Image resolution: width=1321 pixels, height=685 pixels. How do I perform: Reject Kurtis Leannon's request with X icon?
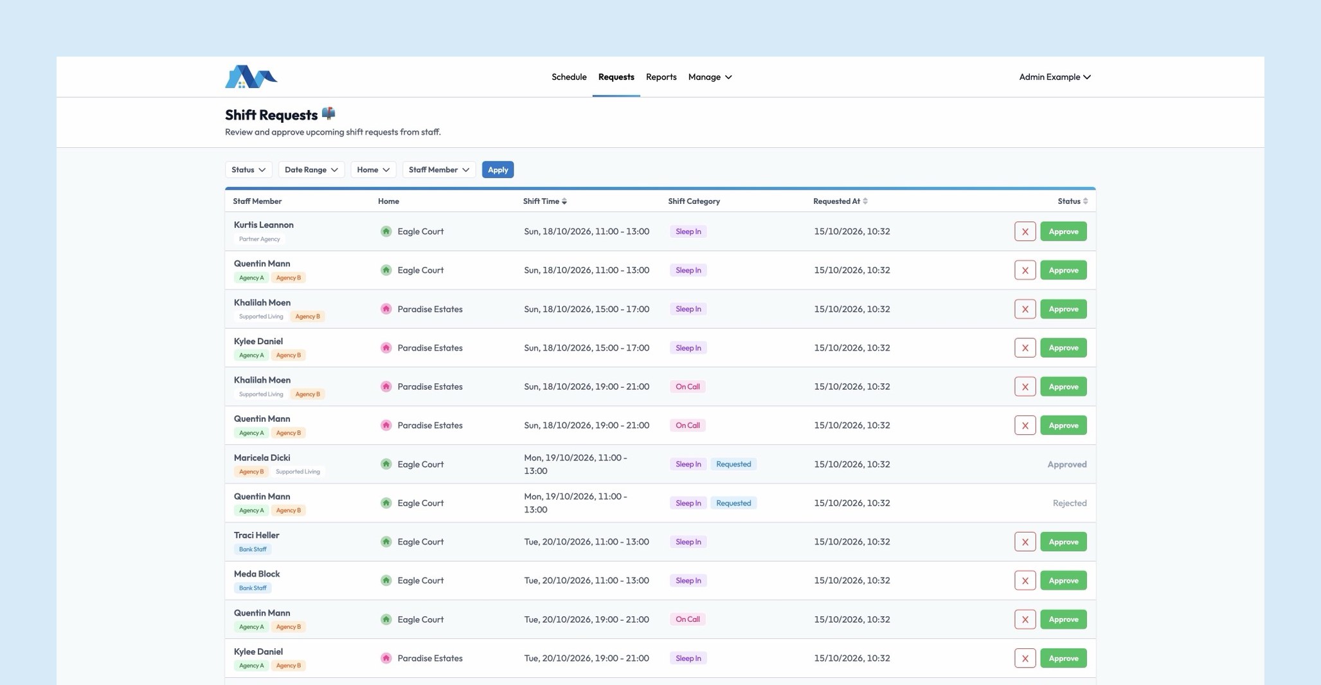point(1025,232)
